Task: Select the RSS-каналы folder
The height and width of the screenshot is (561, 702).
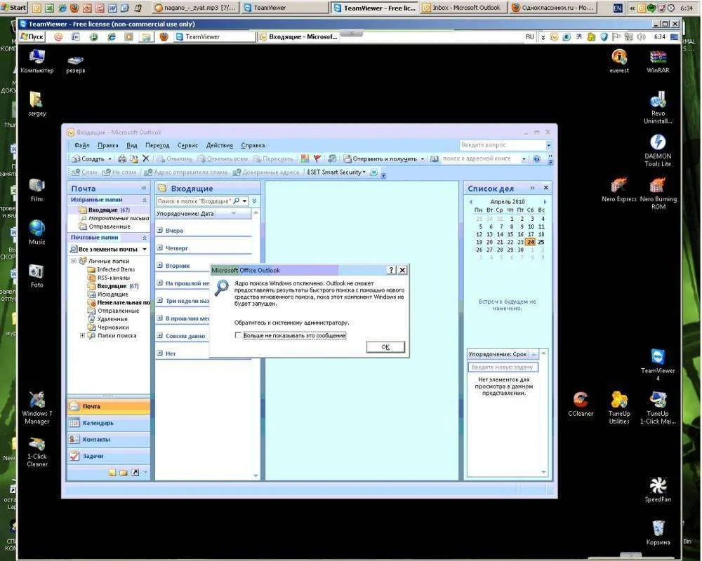Action: click(x=113, y=278)
